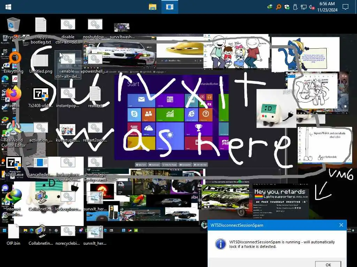Open Windows Security shield tray icon
Viewport: 357px width, 267px height.
(x=287, y=7)
